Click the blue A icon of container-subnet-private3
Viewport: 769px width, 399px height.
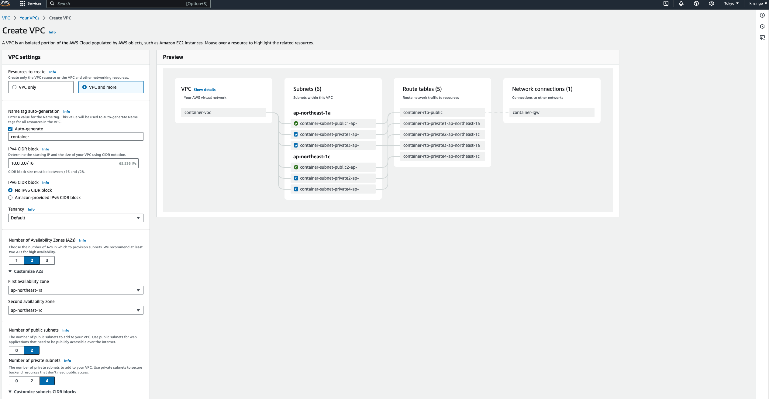tap(296, 145)
